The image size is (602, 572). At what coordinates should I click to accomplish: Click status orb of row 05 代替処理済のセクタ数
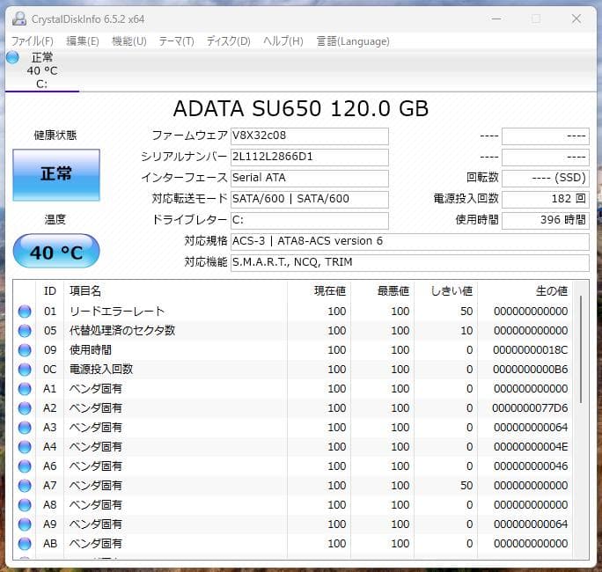[x=25, y=331]
